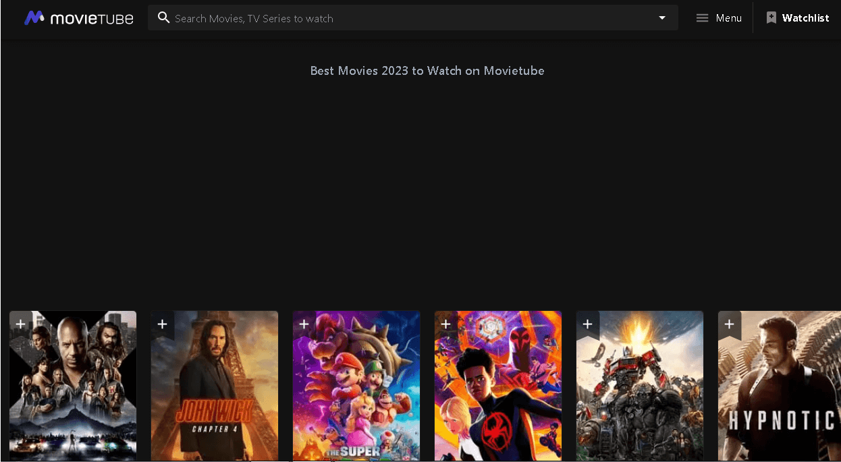Add Hypnotic to watchlist

pos(729,324)
